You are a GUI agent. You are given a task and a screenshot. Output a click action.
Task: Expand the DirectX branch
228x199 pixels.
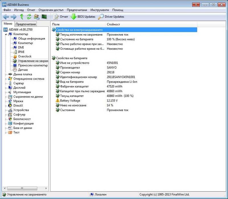click(6, 106)
